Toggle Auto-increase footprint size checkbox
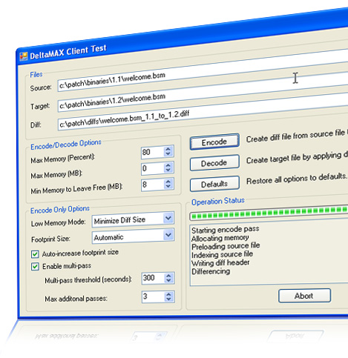This screenshot has height=358, width=348. pyautogui.click(x=35, y=254)
